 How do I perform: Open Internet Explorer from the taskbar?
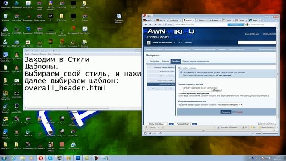13,158
